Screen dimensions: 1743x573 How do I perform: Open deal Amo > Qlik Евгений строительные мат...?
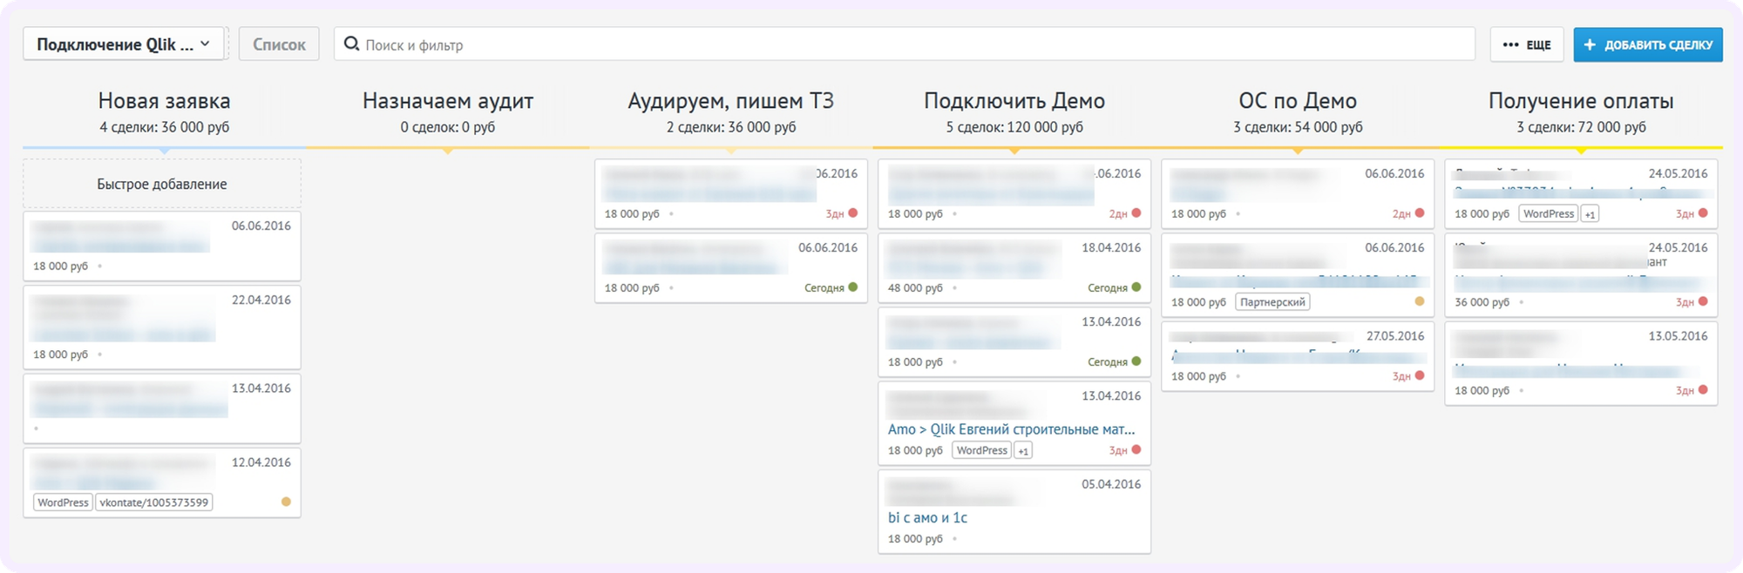pyautogui.click(x=1011, y=429)
